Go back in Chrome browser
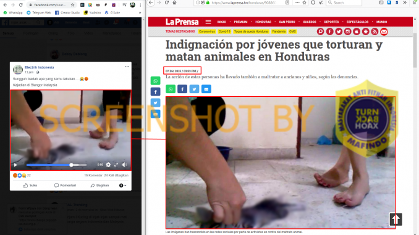 pos(5,5)
